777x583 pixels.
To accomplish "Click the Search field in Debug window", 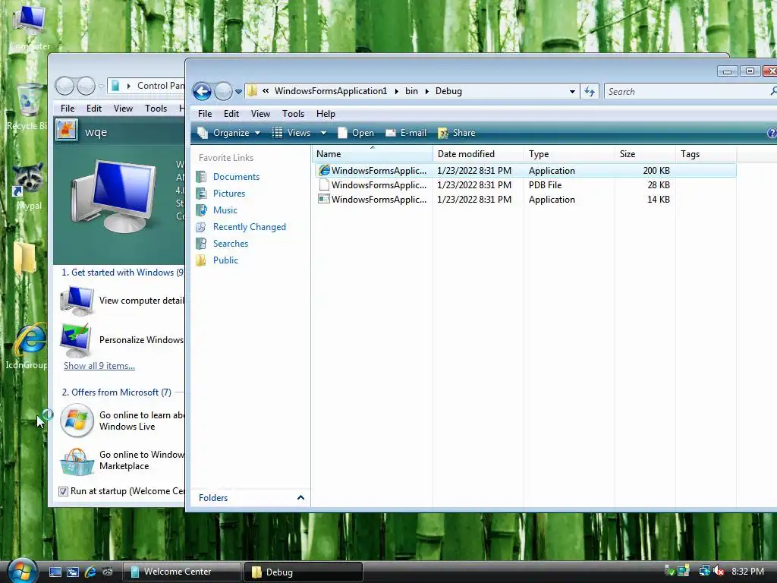I will pos(686,92).
